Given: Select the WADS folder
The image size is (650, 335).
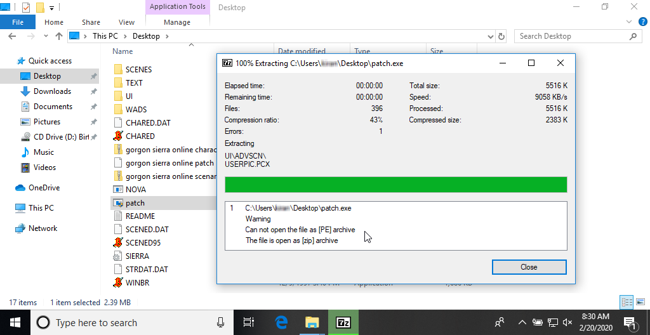Looking at the screenshot, I should pyautogui.click(x=136, y=110).
